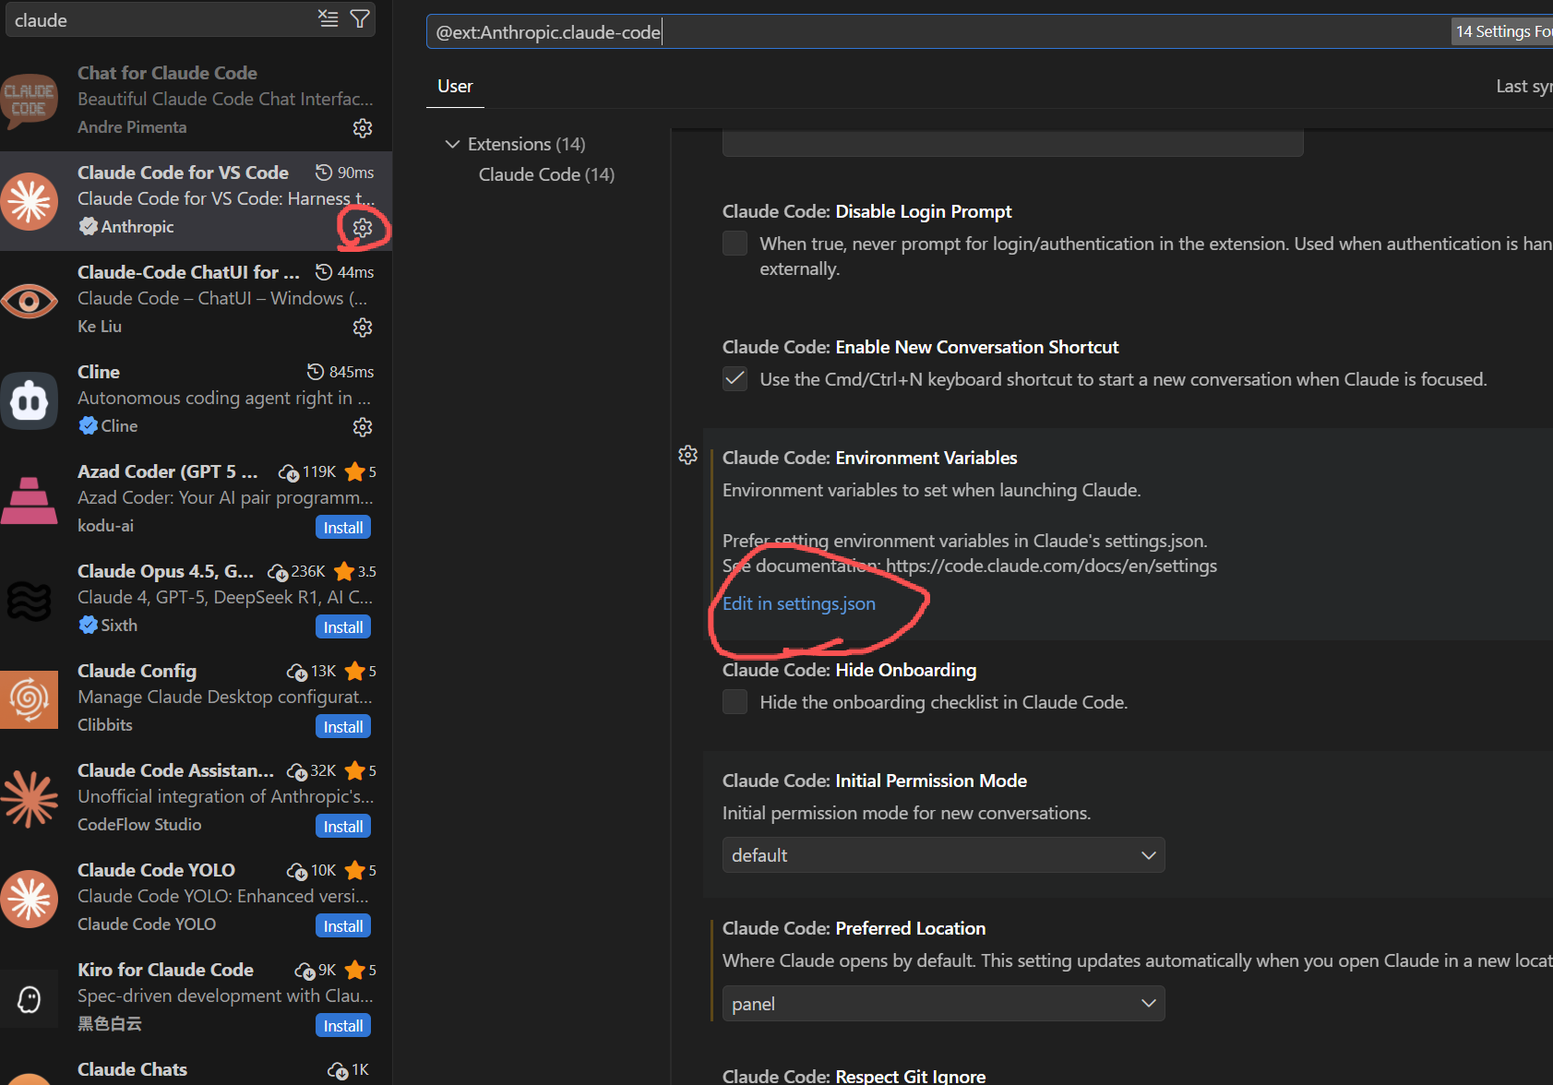Viewport: 1553px width, 1085px height.
Task: Open manage gear for Cline extension
Action: coord(363,427)
